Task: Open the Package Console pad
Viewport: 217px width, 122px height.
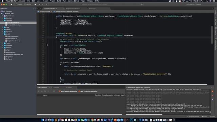Action: 193,117
